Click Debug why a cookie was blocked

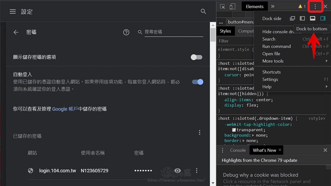click(260, 175)
